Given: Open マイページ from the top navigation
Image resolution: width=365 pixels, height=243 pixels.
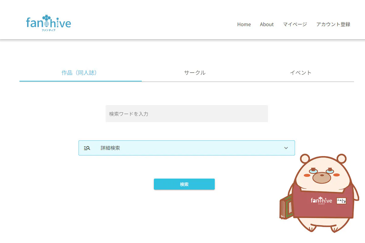Looking at the screenshot, I should (x=295, y=24).
